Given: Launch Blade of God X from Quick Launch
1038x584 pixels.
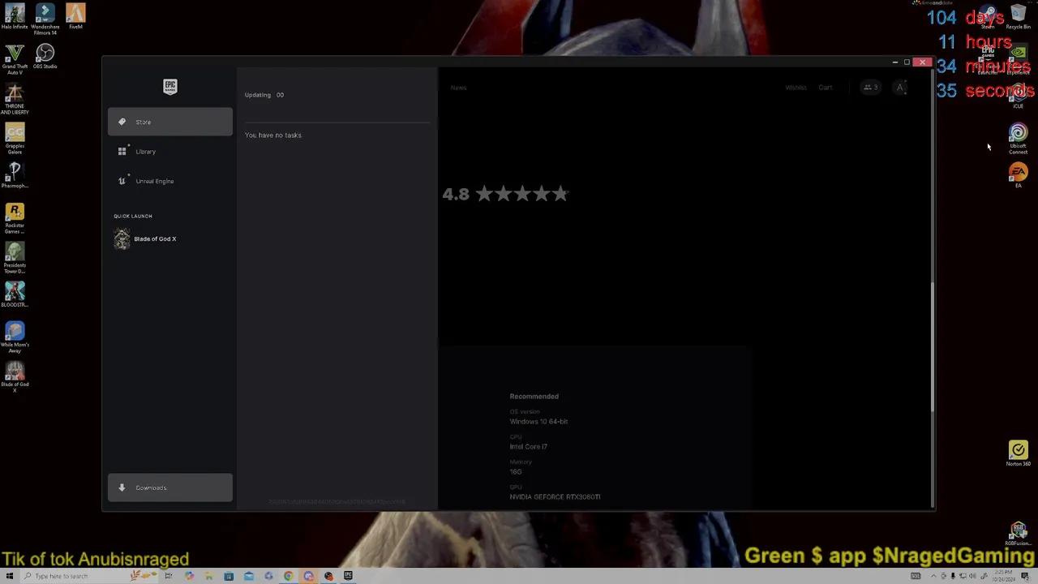Looking at the screenshot, I should point(169,238).
